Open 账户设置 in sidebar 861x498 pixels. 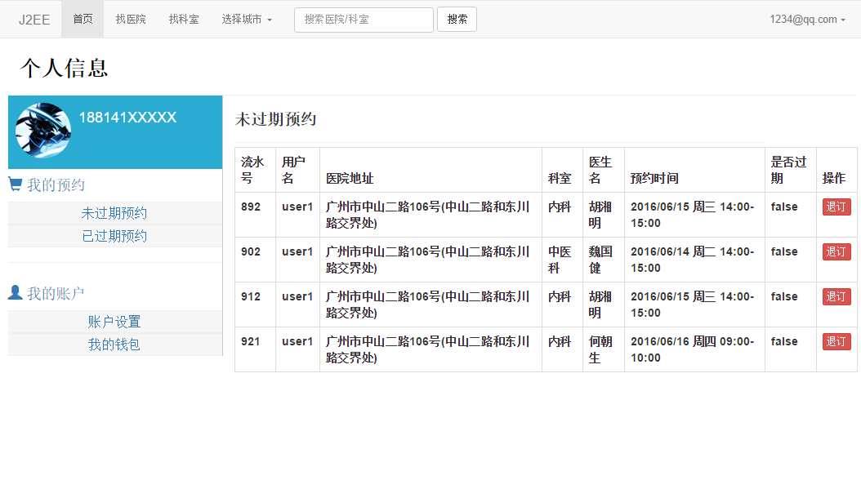pos(114,322)
